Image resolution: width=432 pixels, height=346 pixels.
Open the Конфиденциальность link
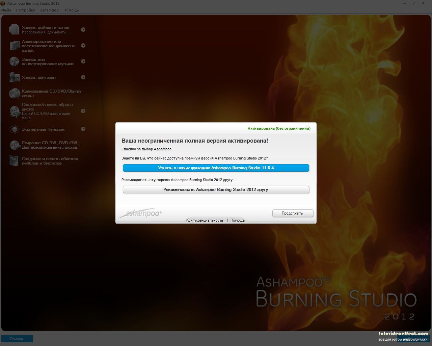(205, 220)
